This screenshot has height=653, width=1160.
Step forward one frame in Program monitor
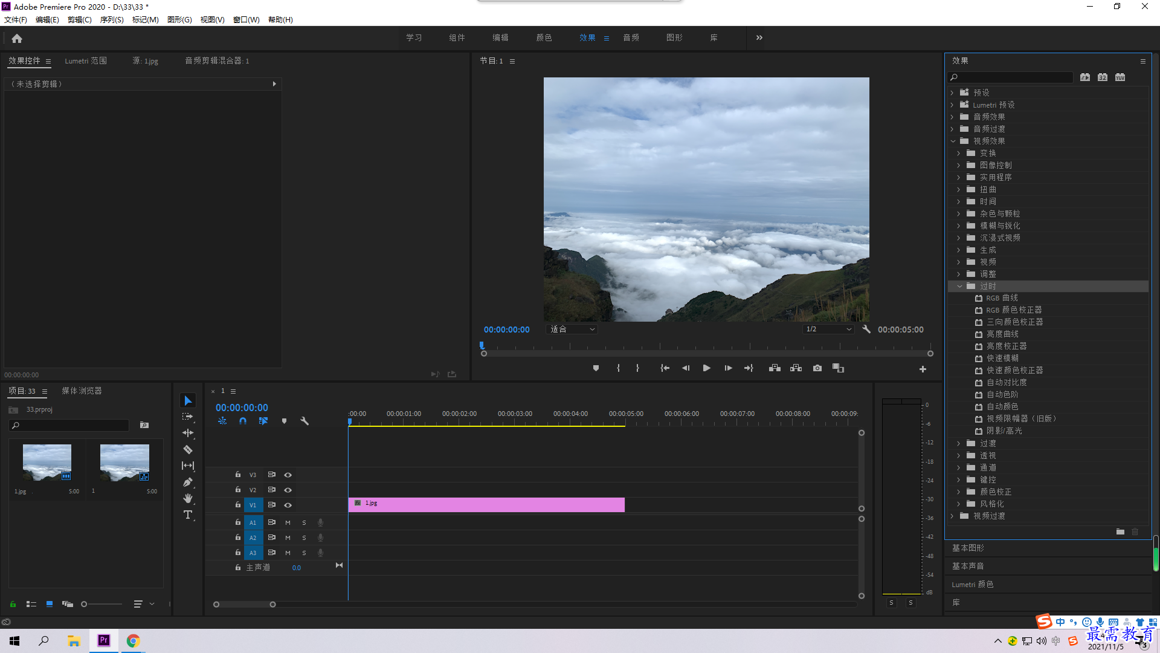(728, 368)
